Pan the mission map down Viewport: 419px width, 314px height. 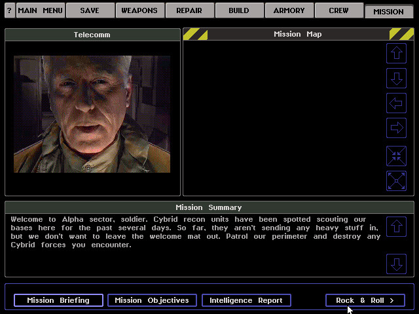tap(396, 78)
